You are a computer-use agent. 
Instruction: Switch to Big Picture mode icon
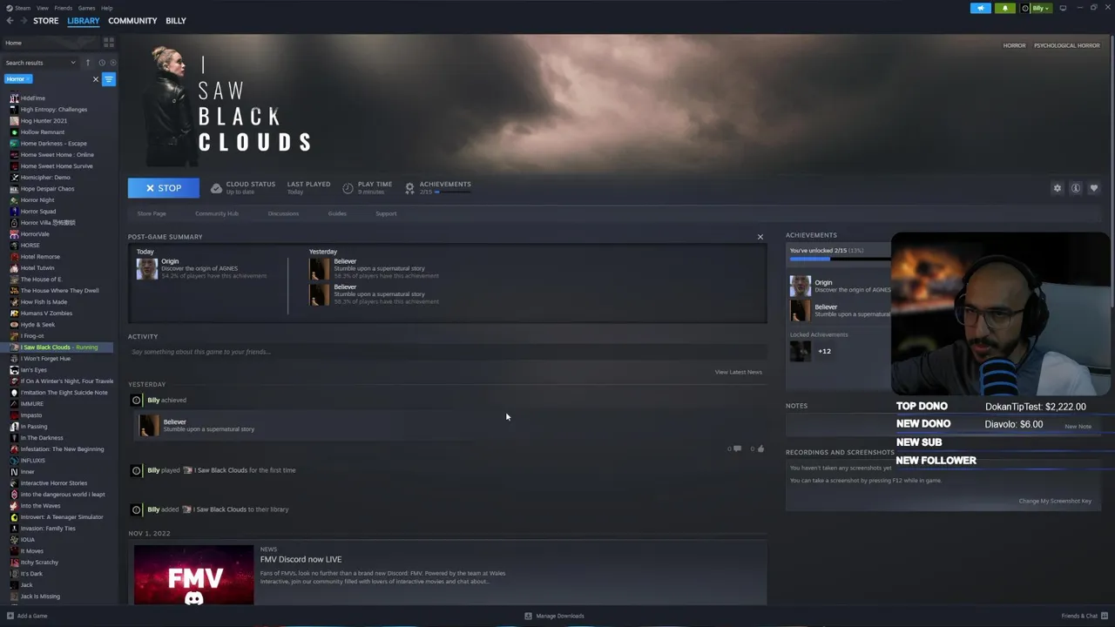click(x=1063, y=8)
